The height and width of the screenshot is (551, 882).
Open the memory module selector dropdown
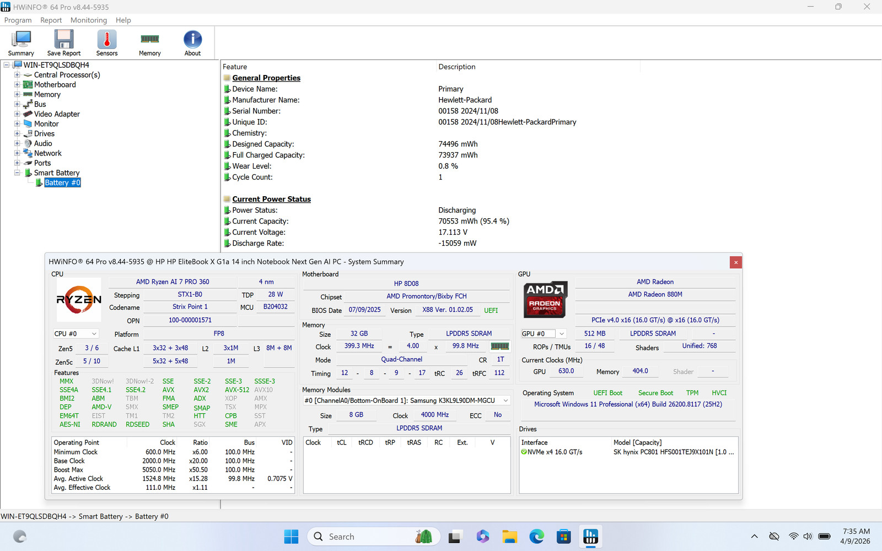(x=407, y=401)
